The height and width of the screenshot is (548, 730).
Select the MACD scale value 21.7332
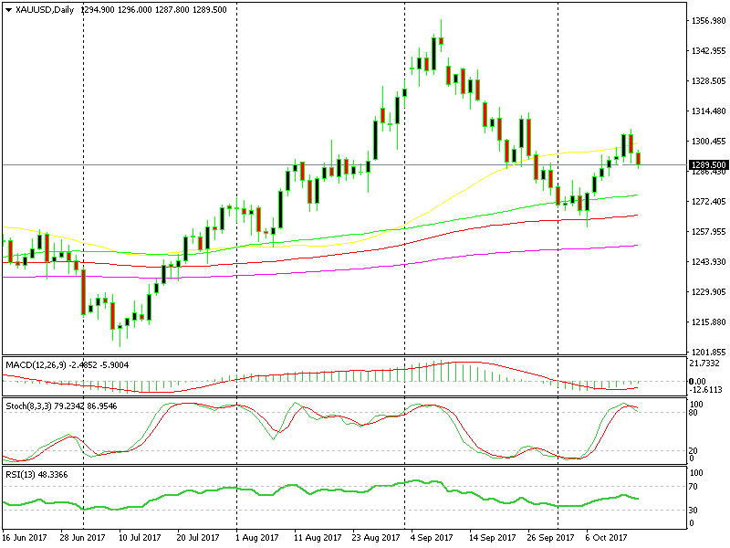point(705,363)
